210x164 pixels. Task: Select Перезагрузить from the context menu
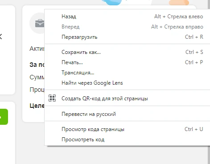128,37
